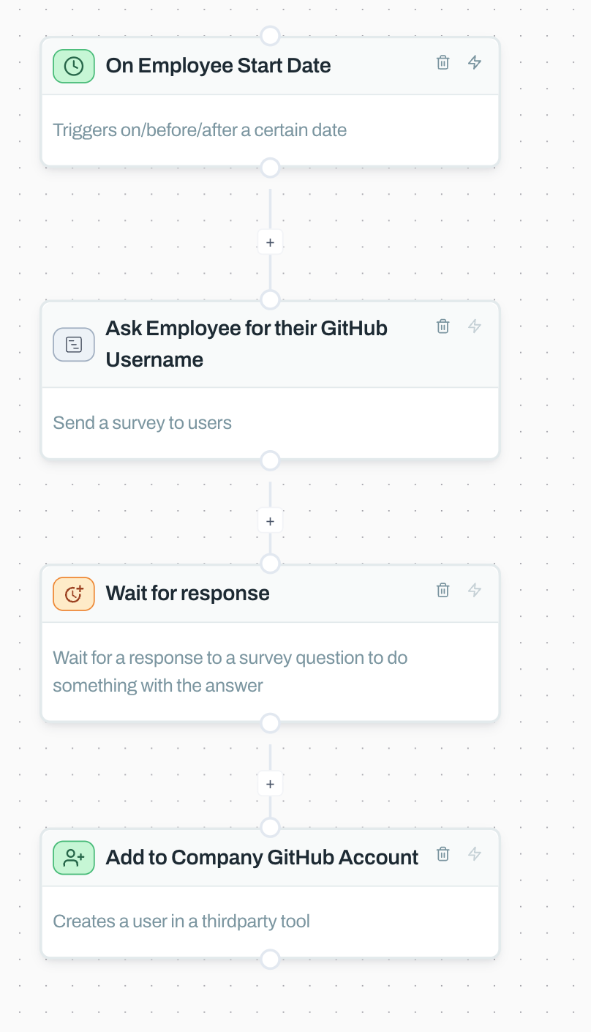Viewport: 591px width, 1032px height.
Task: Add step after Wait for response
Action: (270, 784)
